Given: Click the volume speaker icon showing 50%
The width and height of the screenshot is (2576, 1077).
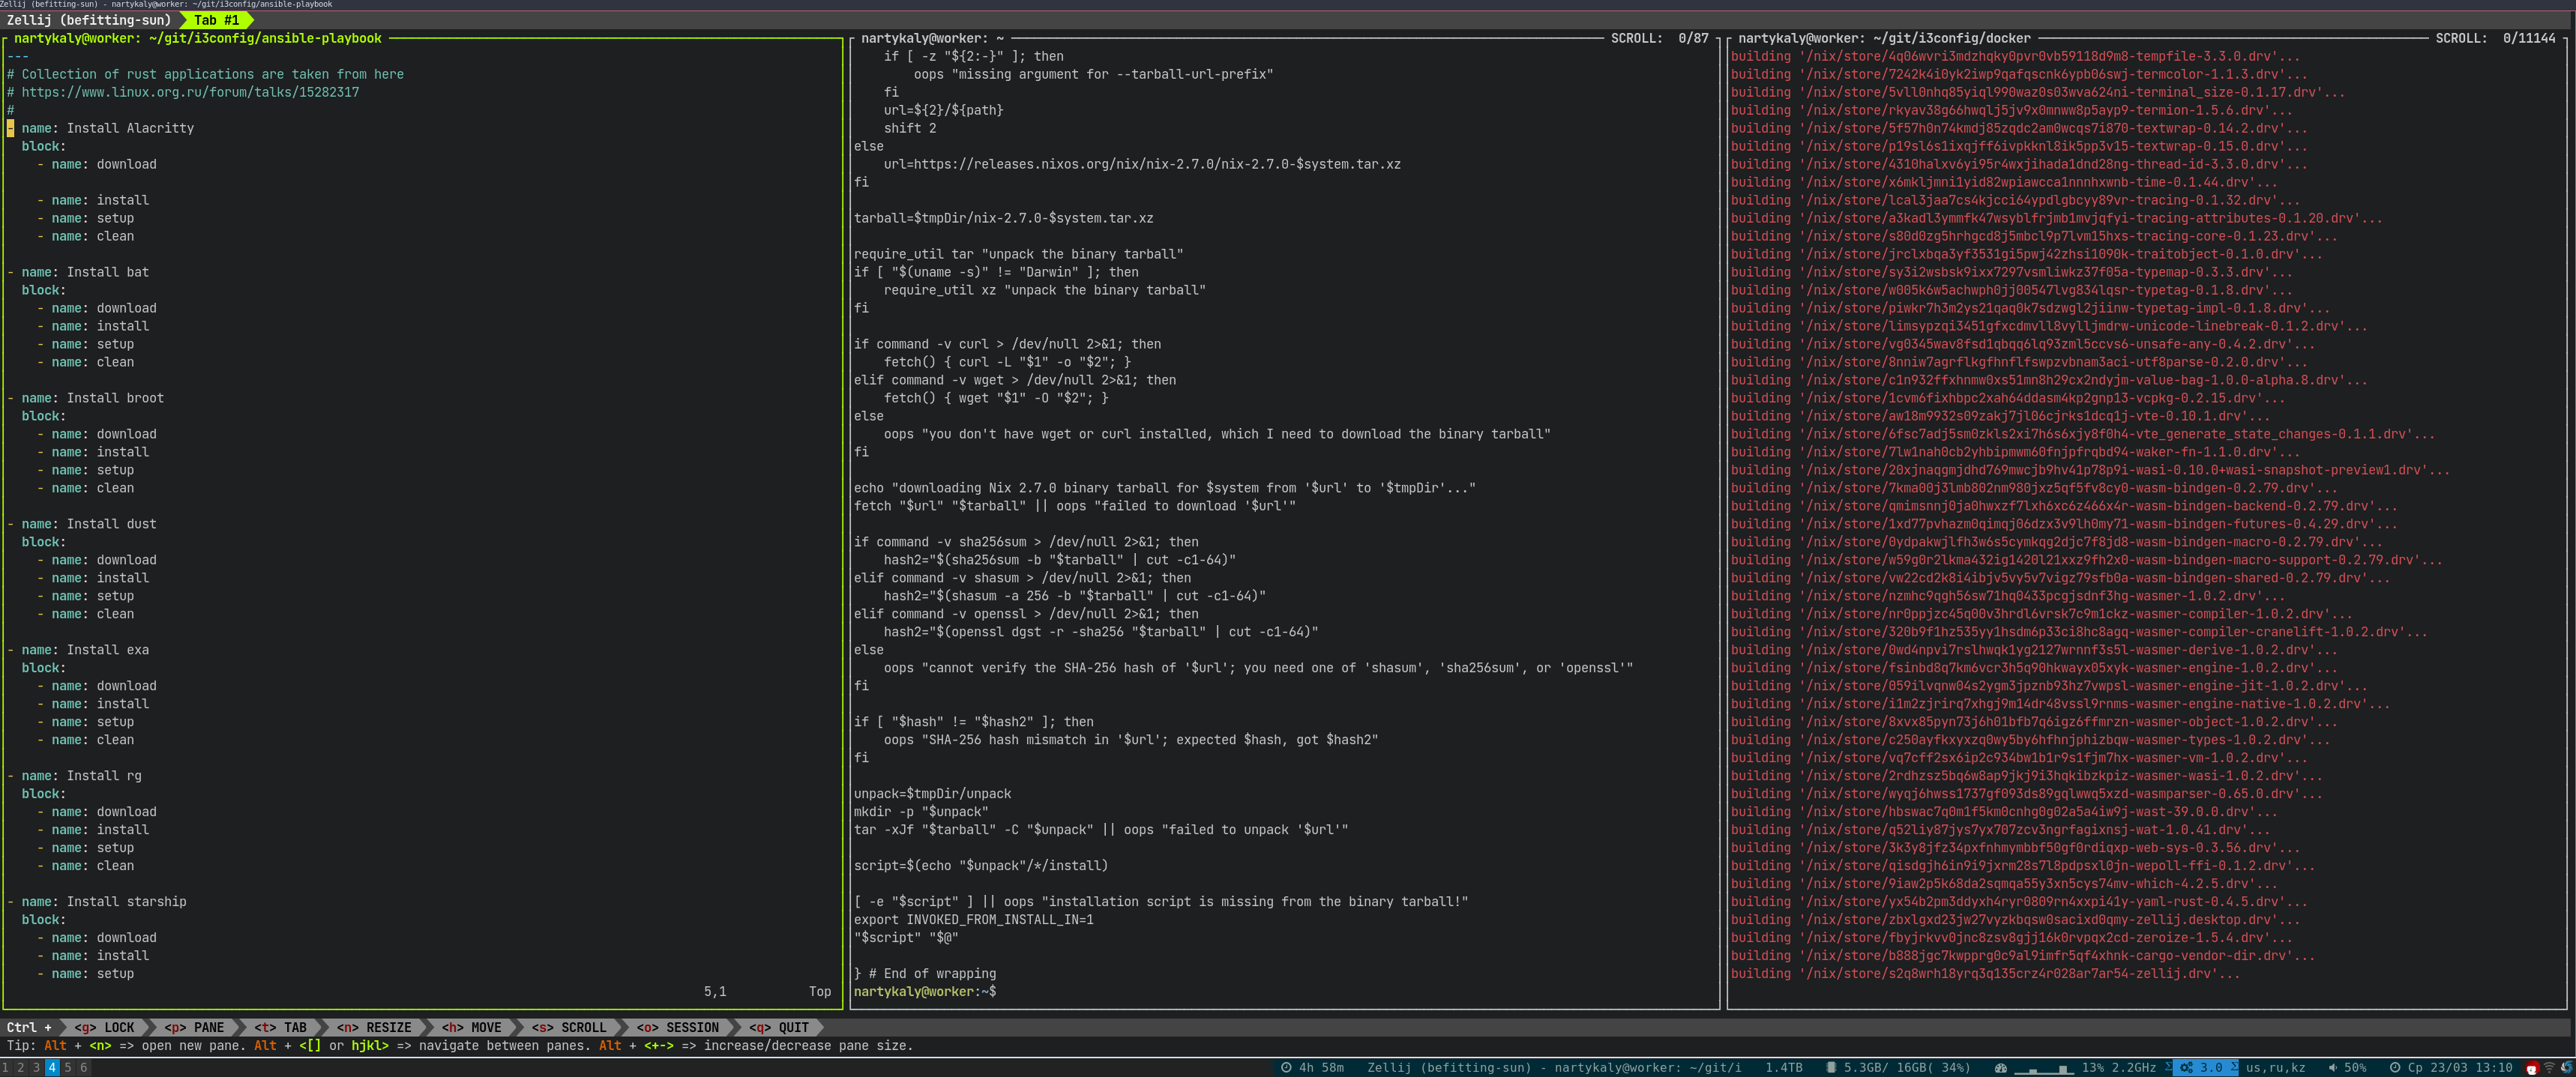Looking at the screenshot, I should 2333,1068.
